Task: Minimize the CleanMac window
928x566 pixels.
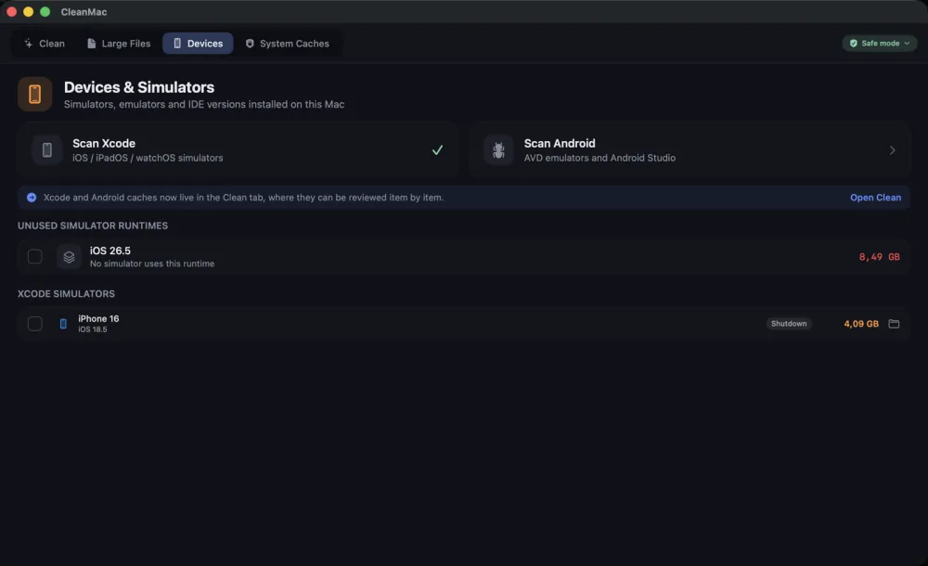Action: [28, 12]
